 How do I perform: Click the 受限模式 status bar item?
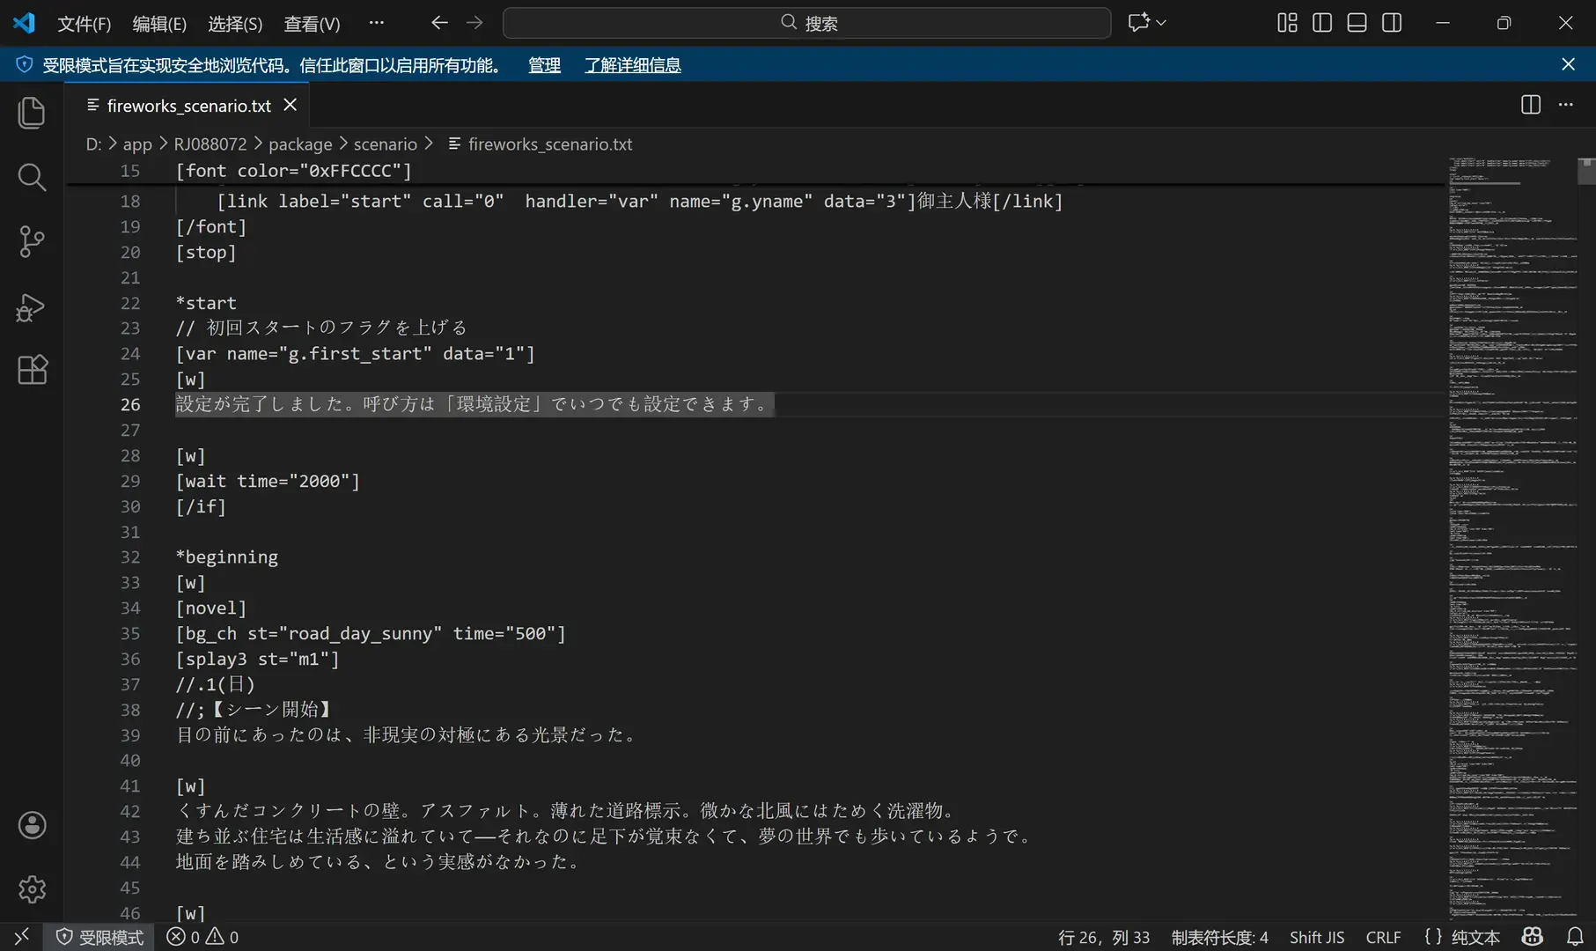99,937
